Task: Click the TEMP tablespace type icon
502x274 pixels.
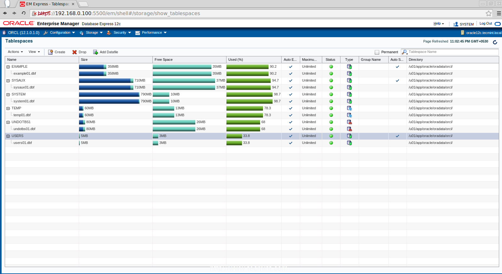Action: point(349,108)
